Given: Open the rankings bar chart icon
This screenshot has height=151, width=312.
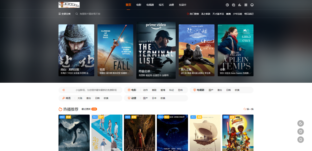Looking at the screenshot, I should click(240, 5).
